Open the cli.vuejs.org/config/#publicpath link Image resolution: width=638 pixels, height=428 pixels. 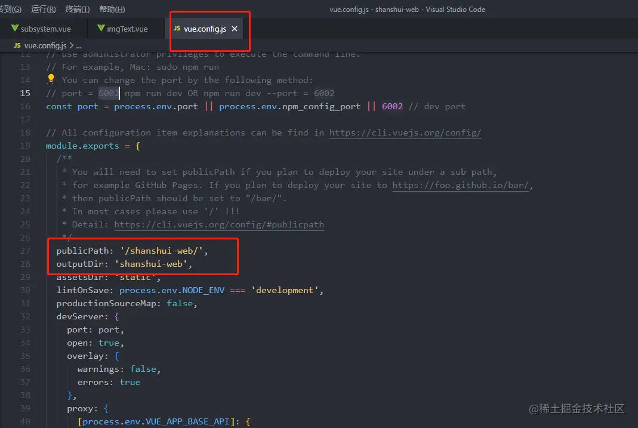click(x=219, y=224)
